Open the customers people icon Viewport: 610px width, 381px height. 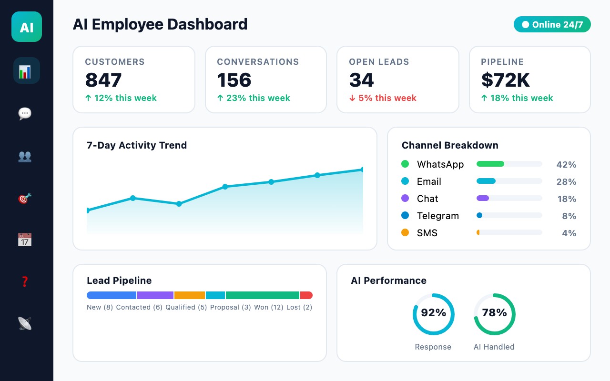25,156
